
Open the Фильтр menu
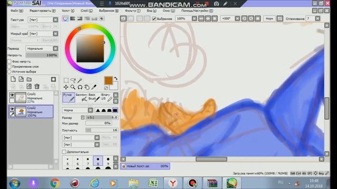[133, 10]
